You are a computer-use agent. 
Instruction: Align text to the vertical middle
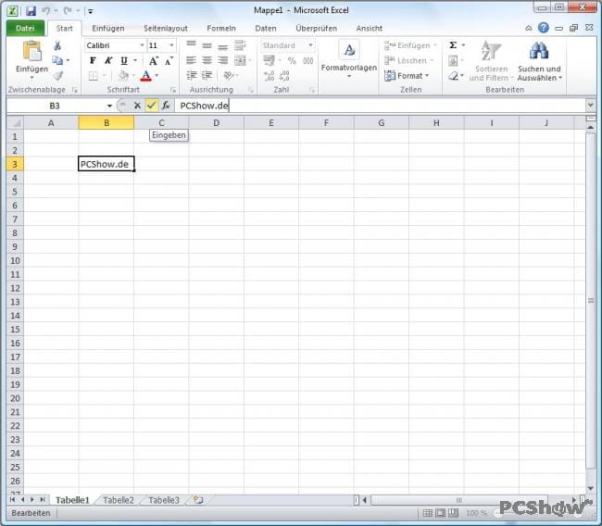(207, 45)
